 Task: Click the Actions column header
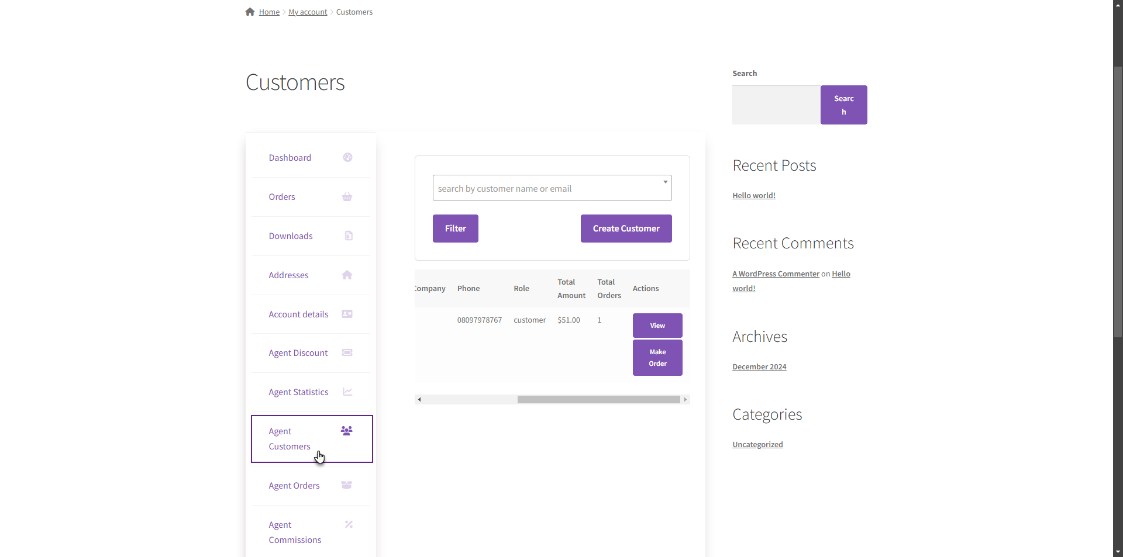click(x=646, y=288)
